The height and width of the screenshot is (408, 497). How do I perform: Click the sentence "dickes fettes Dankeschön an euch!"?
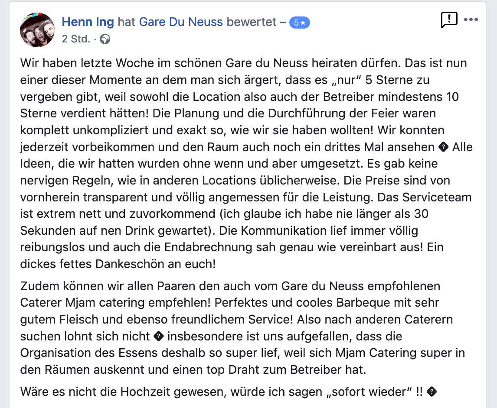(x=118, y=264)
